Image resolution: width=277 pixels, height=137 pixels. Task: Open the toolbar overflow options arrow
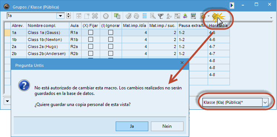[271, 18]
